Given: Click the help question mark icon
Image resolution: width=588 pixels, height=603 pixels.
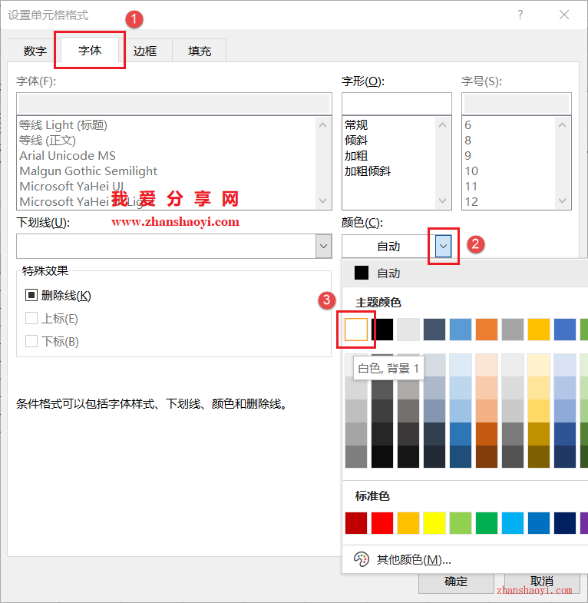Looking at the screenshot, I should click(520, 15).
